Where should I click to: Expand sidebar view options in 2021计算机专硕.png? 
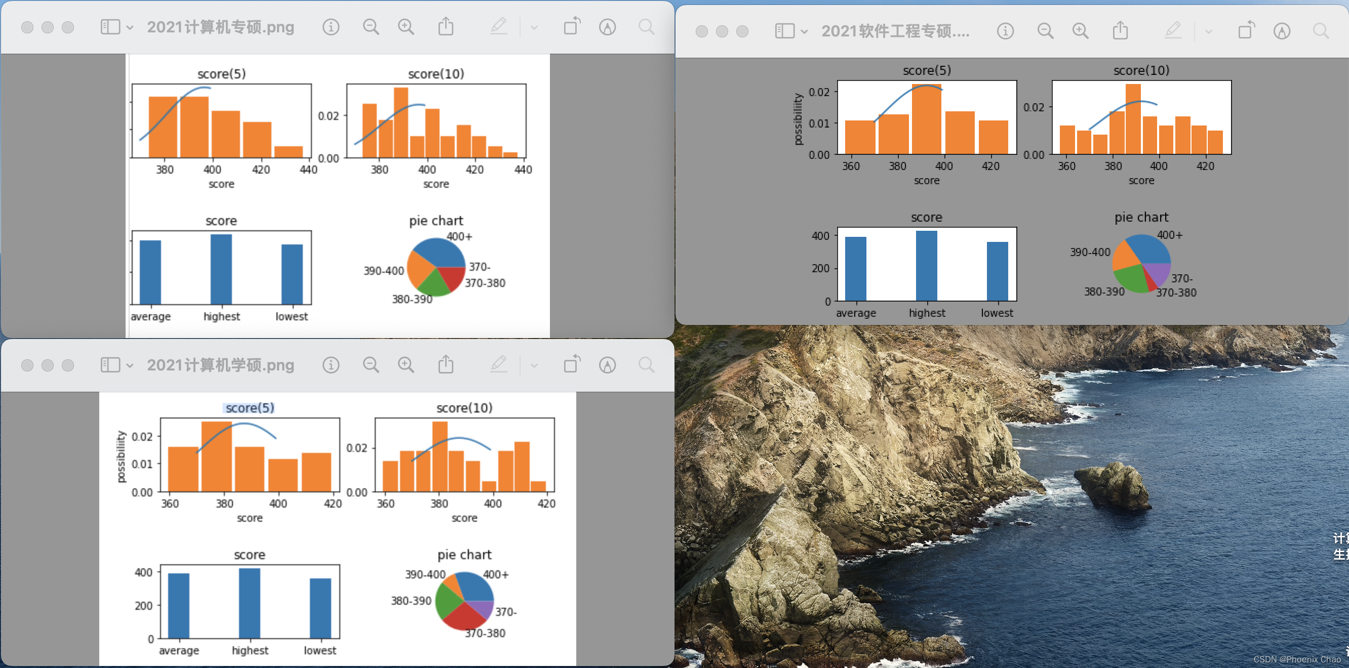coord(129,27)
